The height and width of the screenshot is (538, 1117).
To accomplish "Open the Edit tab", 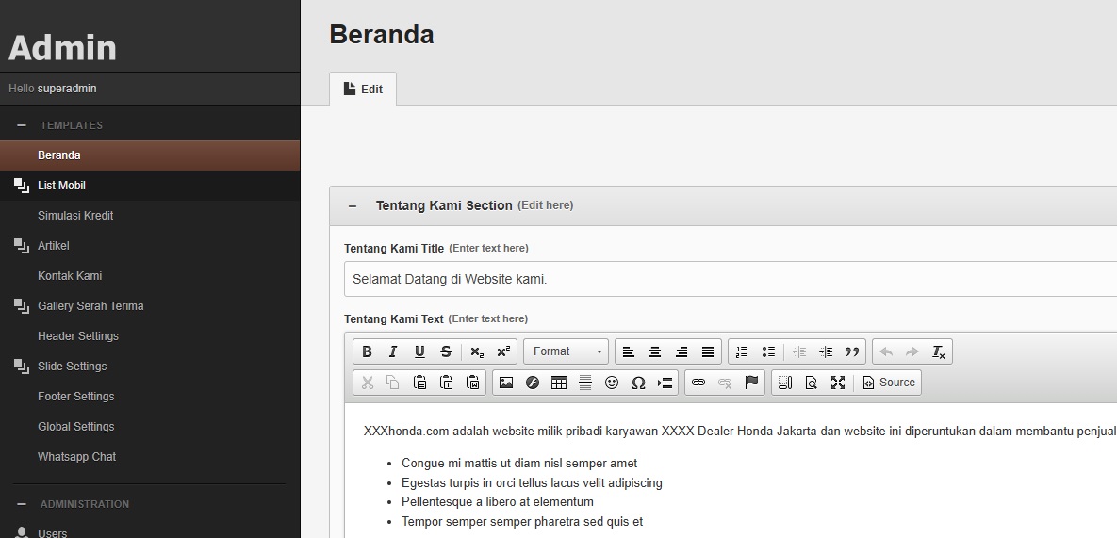I will tap(363, 89).
